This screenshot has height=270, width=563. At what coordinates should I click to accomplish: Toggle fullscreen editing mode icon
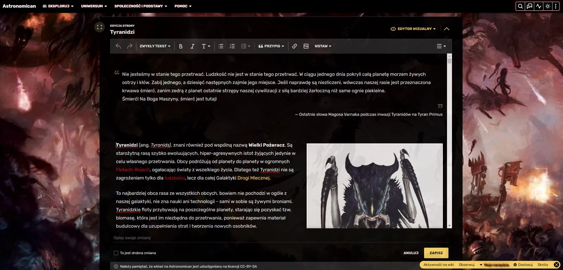point(100,27)
